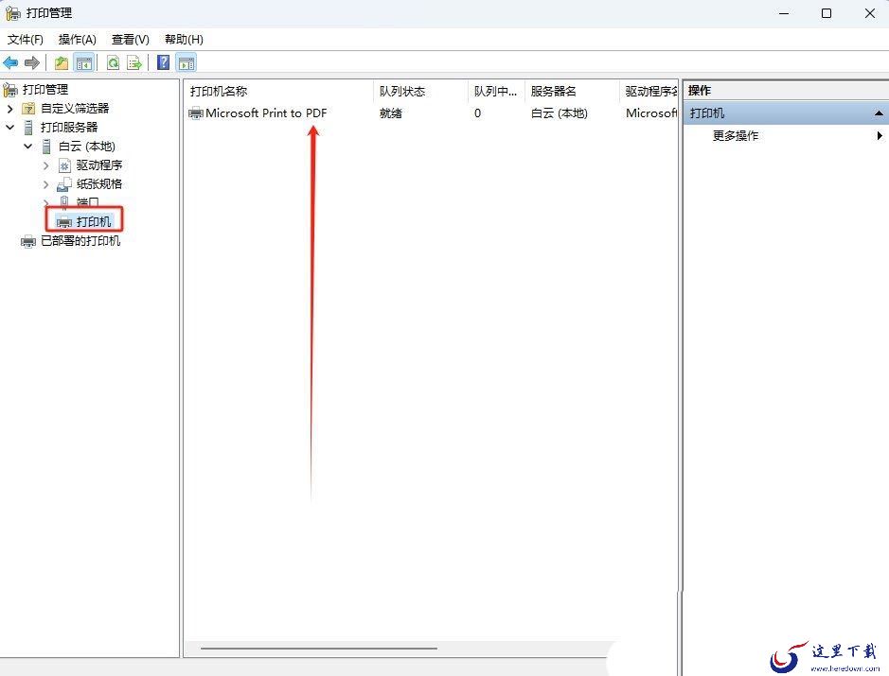Click the 打印管理 title bar app icon
The width and height of the screenshot is (889, 676).
click(13, 13)
